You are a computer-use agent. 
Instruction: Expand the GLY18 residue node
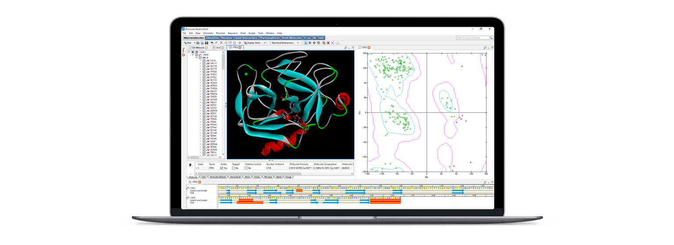tap(201, 66)
